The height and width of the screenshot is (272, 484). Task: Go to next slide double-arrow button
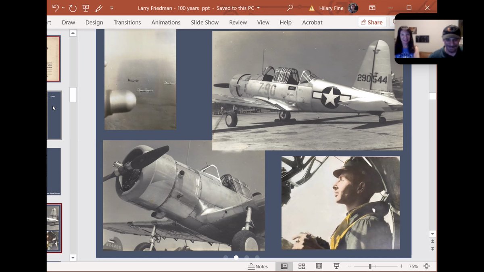(432, 249)
